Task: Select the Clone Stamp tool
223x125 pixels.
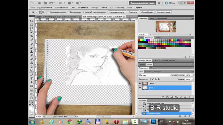Action: 32,52
